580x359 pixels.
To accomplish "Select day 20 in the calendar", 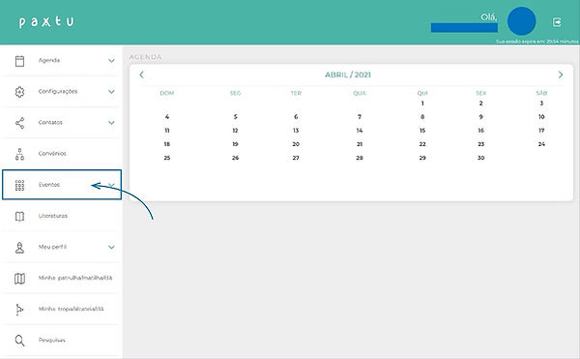I will (296, 144).
